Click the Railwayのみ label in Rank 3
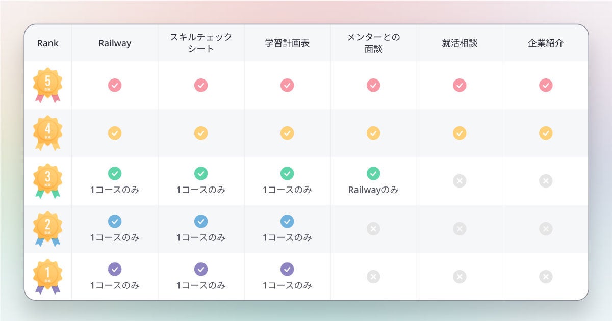 click(x=373, y=190)
